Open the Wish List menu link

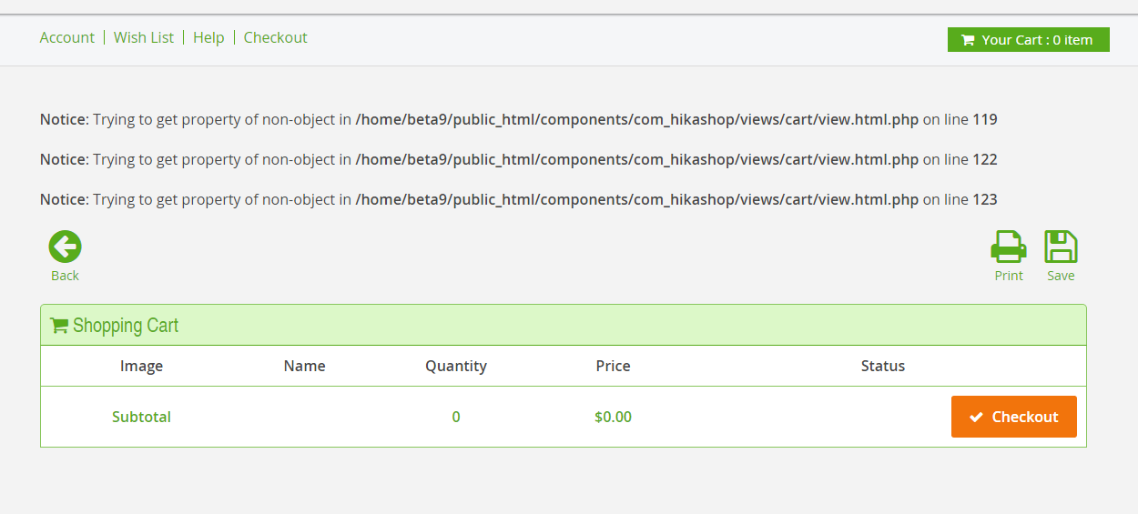coord(144,37)
